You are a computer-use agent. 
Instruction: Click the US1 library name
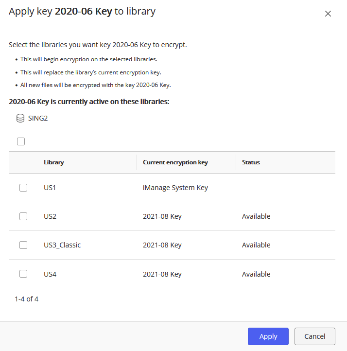50,188
